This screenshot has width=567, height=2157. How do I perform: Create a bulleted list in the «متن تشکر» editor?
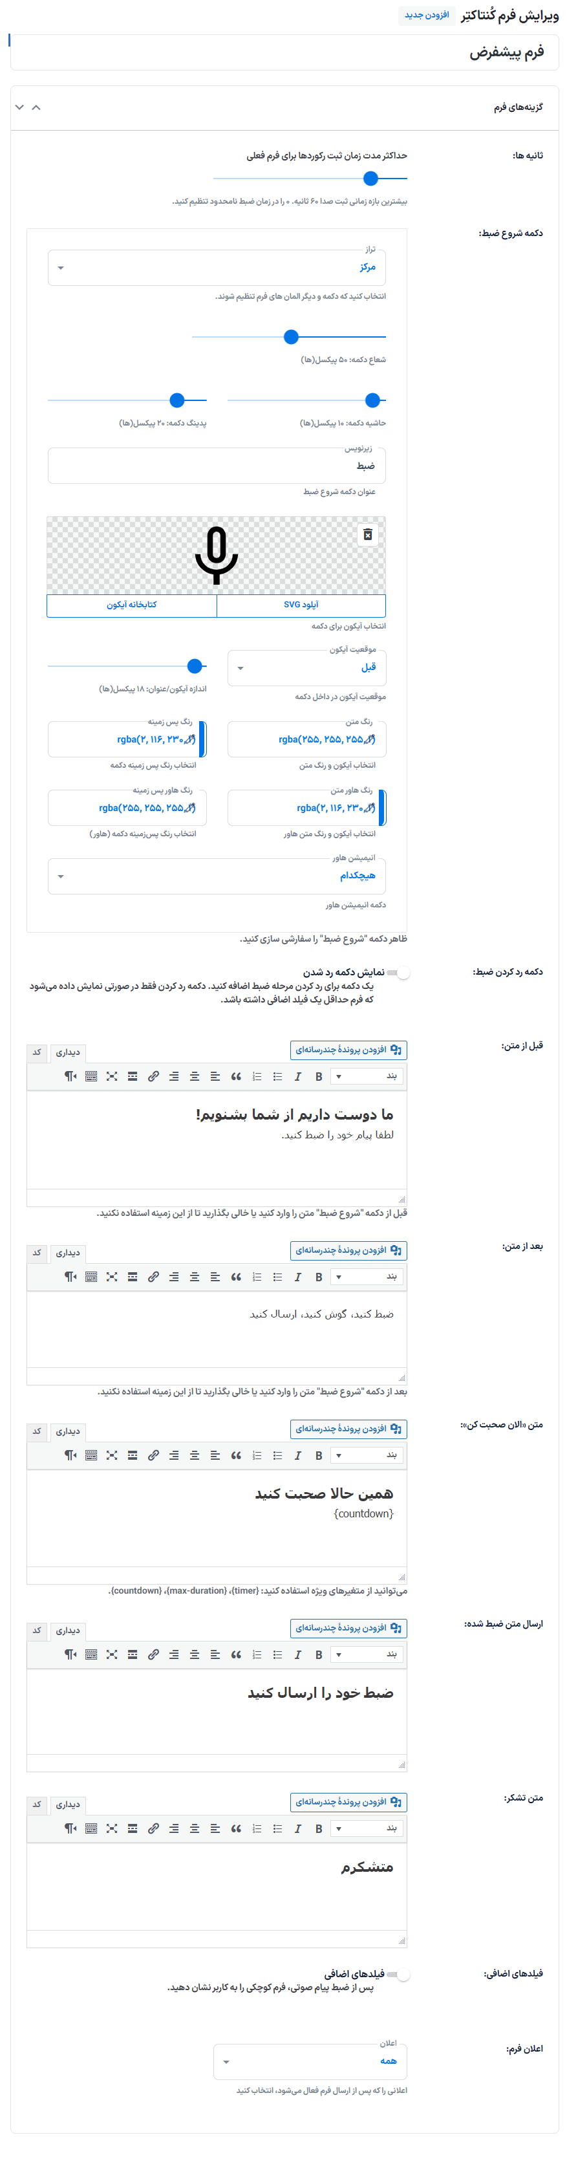(x=277, y=1829)
